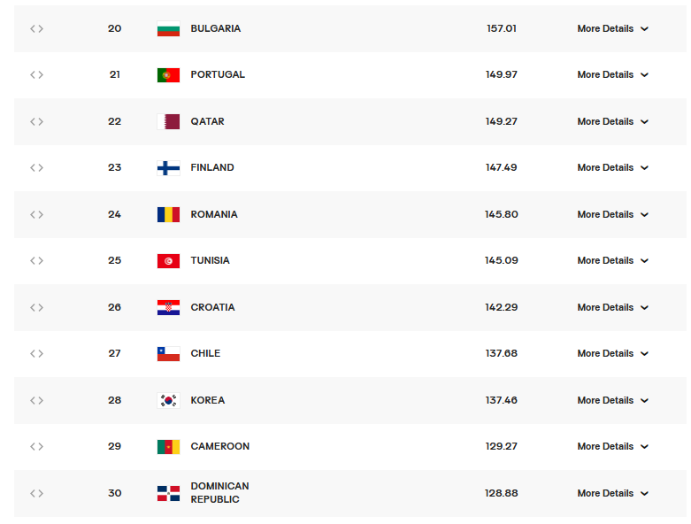Click rank number 28 for Korea
This screenshot has height=524, width=691.
tap(115, 400)
